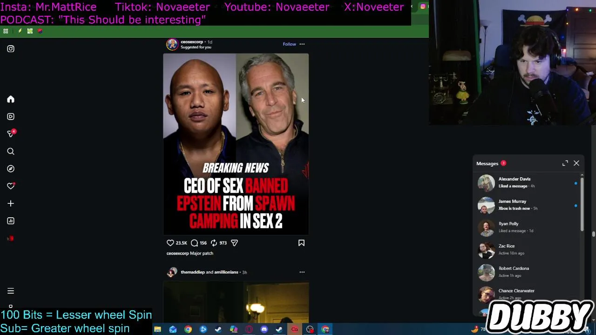Viewport: 596px width, 335px height.
Task: Open chat with Zac Rice
Action: pos(528,250)
